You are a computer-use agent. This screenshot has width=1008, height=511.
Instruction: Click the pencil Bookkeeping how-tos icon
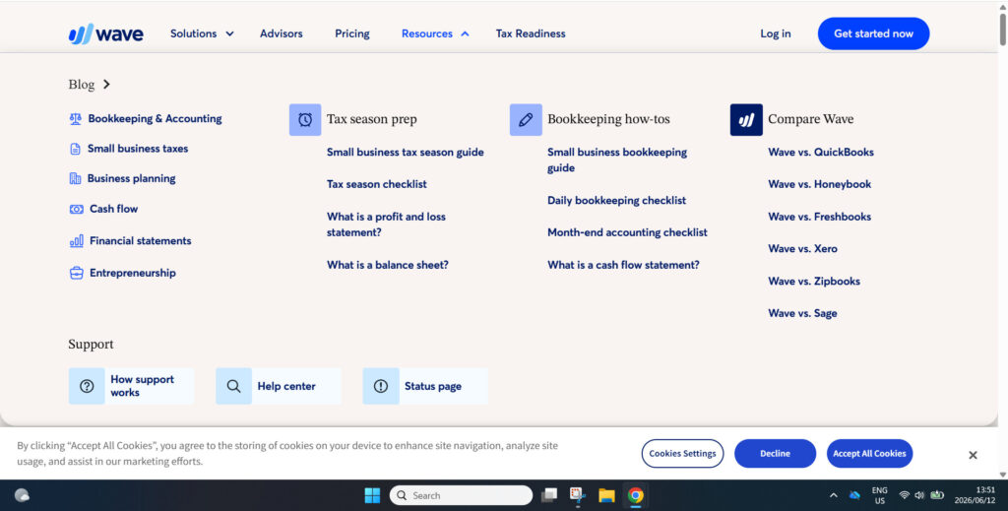[526, 119]
